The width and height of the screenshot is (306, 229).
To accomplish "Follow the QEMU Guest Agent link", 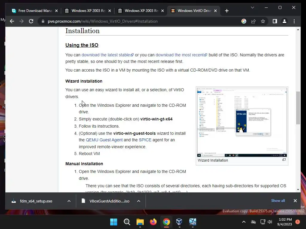I will point(104,140).
